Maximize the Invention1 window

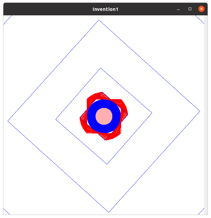pyautogui.click(x=190, y=9)
